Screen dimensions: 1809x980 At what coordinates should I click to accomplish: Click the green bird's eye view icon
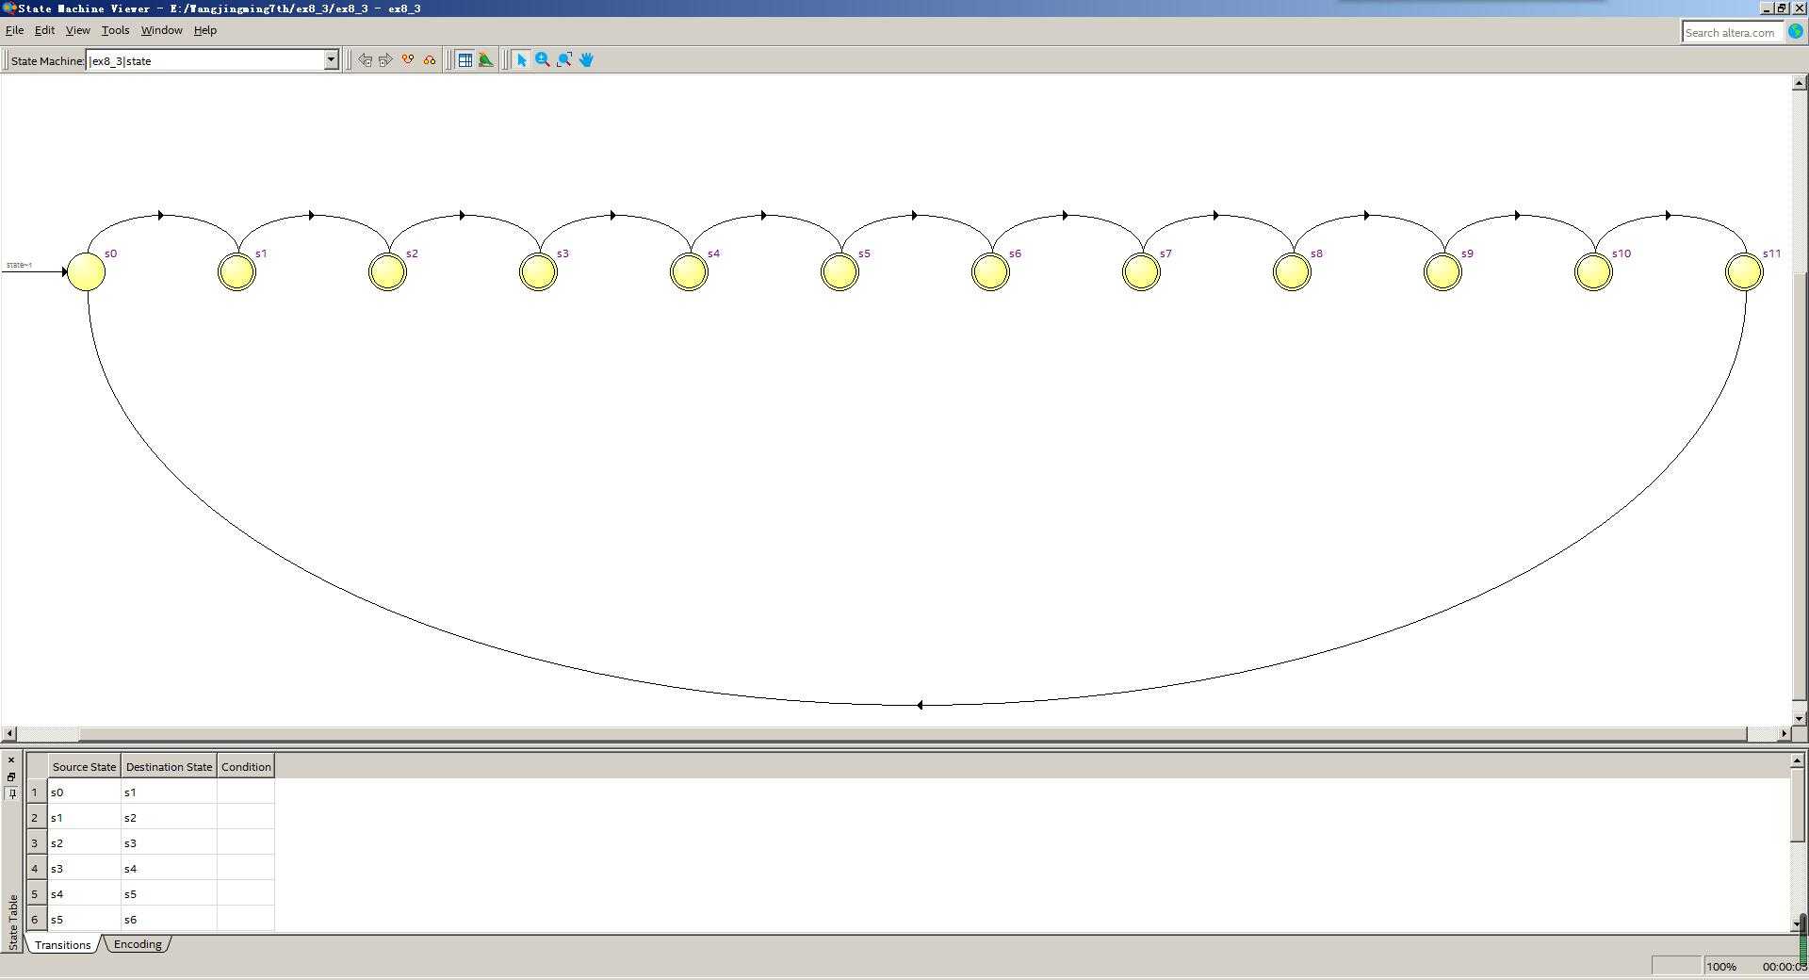point(486,60)
